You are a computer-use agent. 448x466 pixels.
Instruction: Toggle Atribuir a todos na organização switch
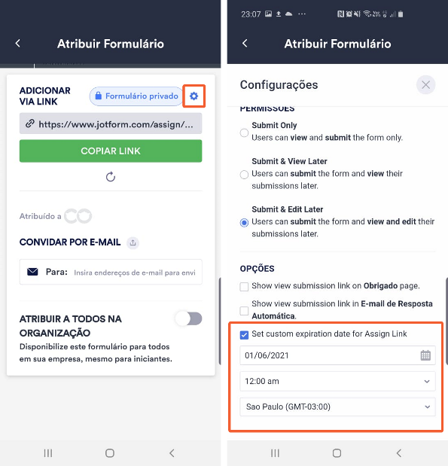tap(188, 319)
